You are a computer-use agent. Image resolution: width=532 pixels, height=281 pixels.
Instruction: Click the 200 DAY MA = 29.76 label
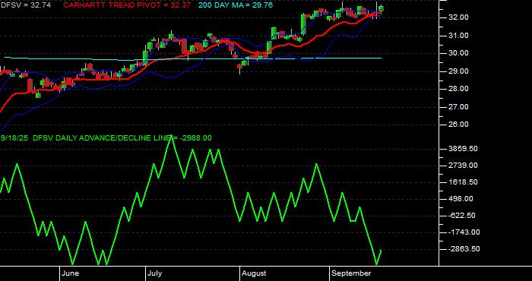coord(236,5)
